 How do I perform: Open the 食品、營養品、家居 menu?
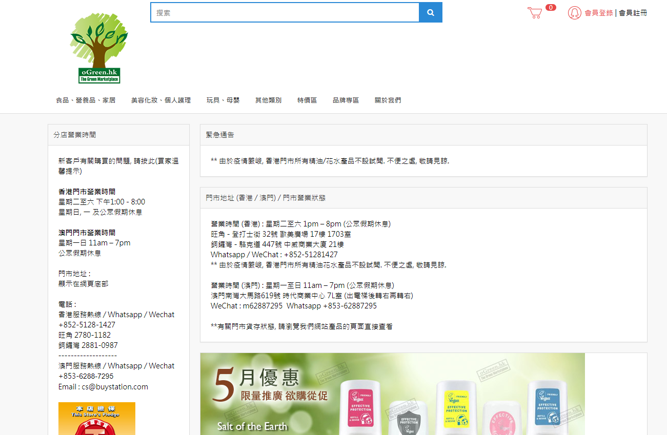[x=86, y=100]
